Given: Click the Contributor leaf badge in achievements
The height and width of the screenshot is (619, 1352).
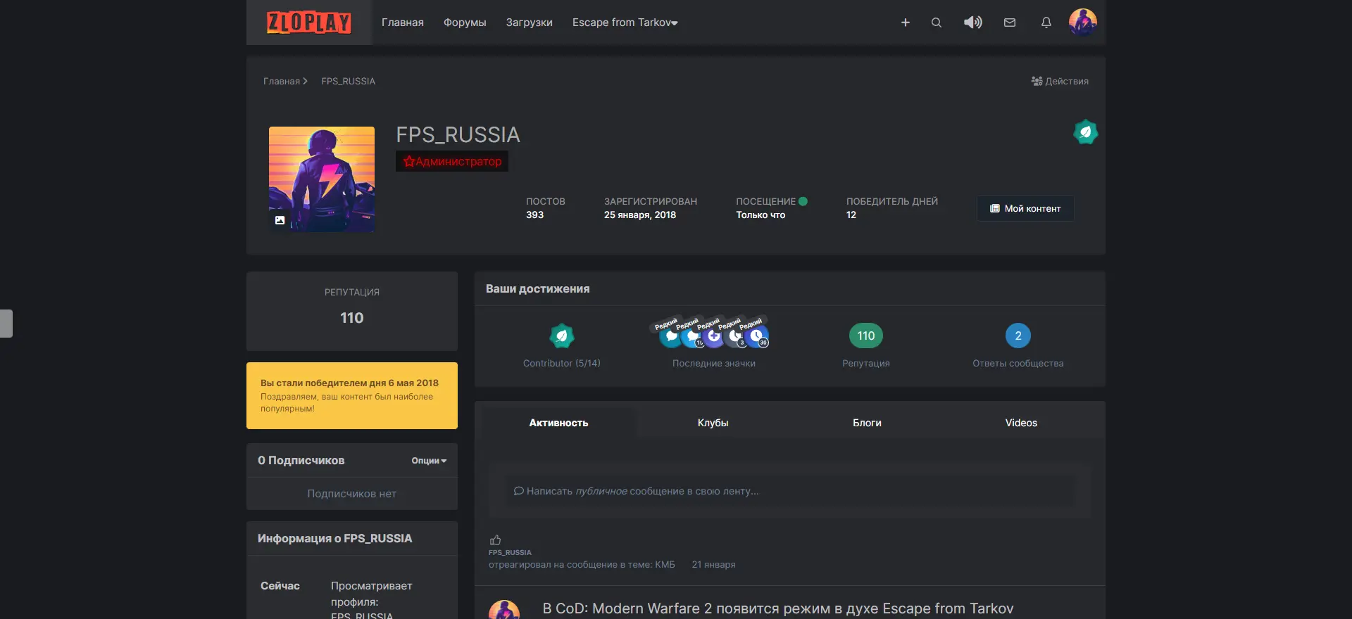Looking at the screenshot, I should click(562, 336).
